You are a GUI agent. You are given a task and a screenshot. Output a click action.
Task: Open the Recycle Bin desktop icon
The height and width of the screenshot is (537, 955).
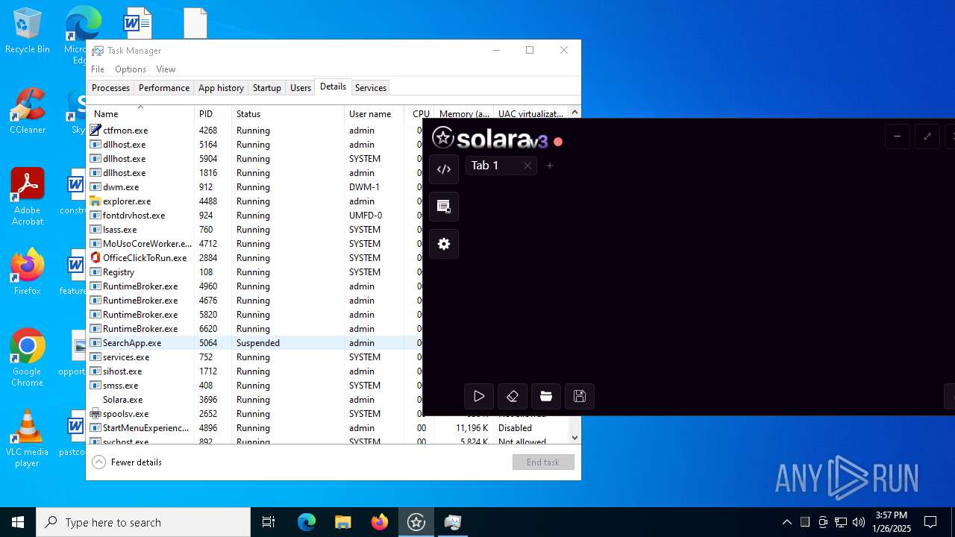click(28, 31)
